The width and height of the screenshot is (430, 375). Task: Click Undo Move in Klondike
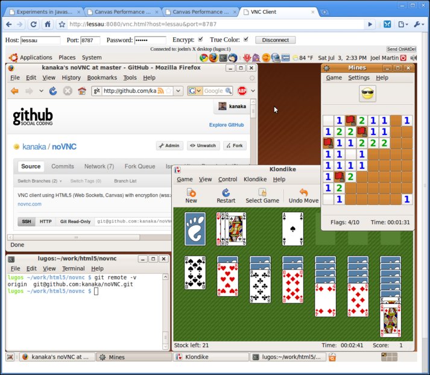[x=303, y=196]
